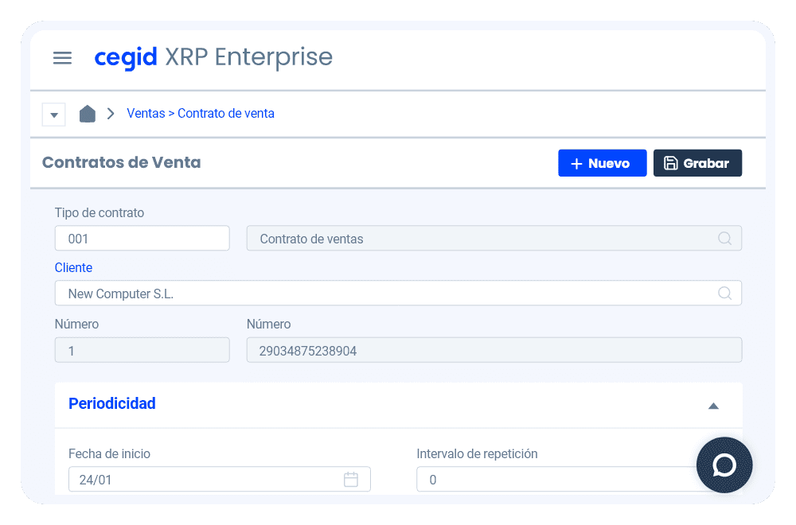Screen dimensions: 796x525
Task: Click the search icon in Contrato de ventas field
Action: coord(724,239)
